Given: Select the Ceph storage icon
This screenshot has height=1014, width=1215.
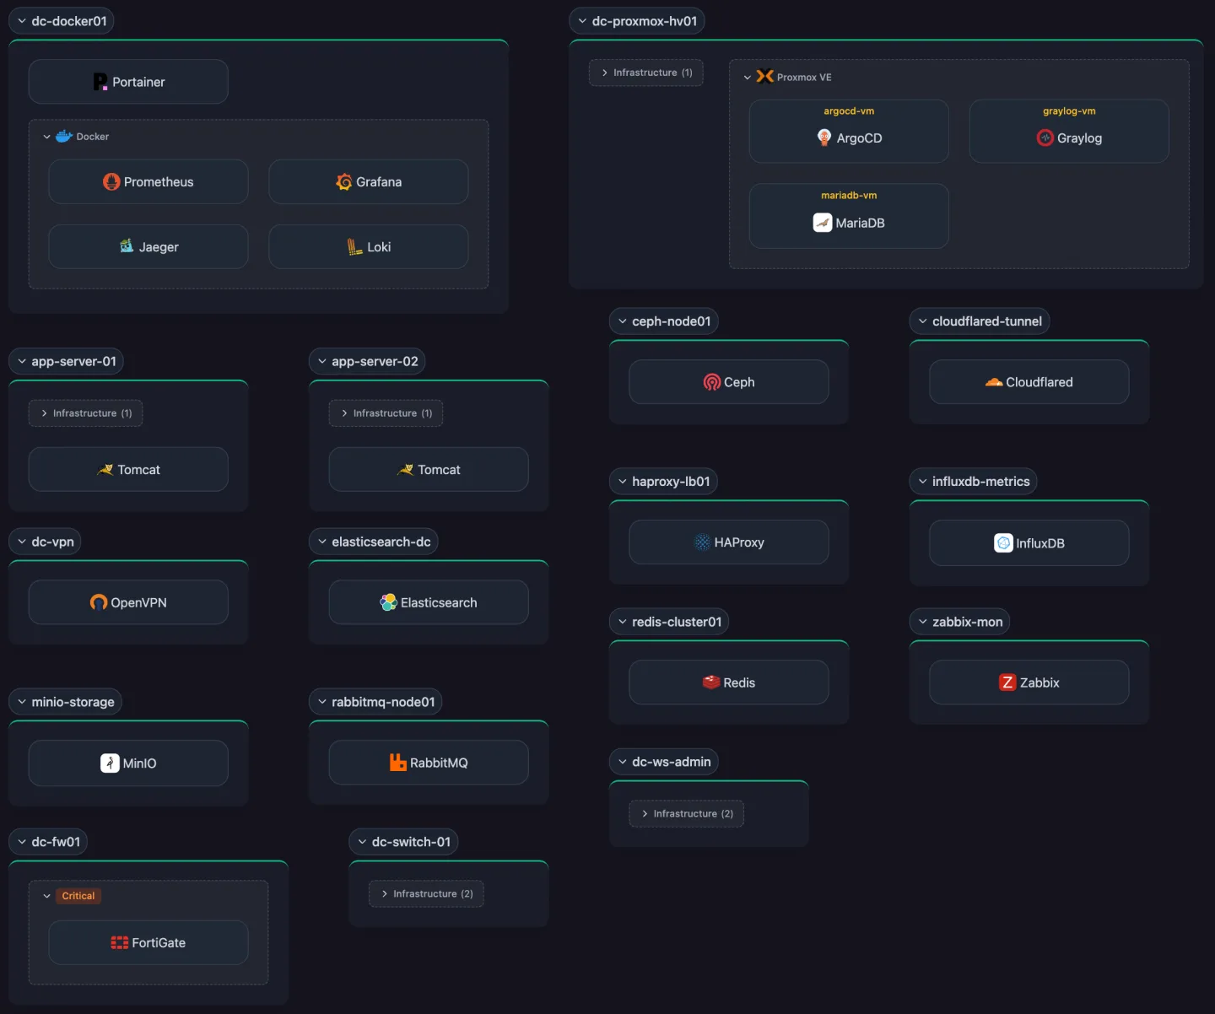Looking at the screenshot, I should (710, 381).
